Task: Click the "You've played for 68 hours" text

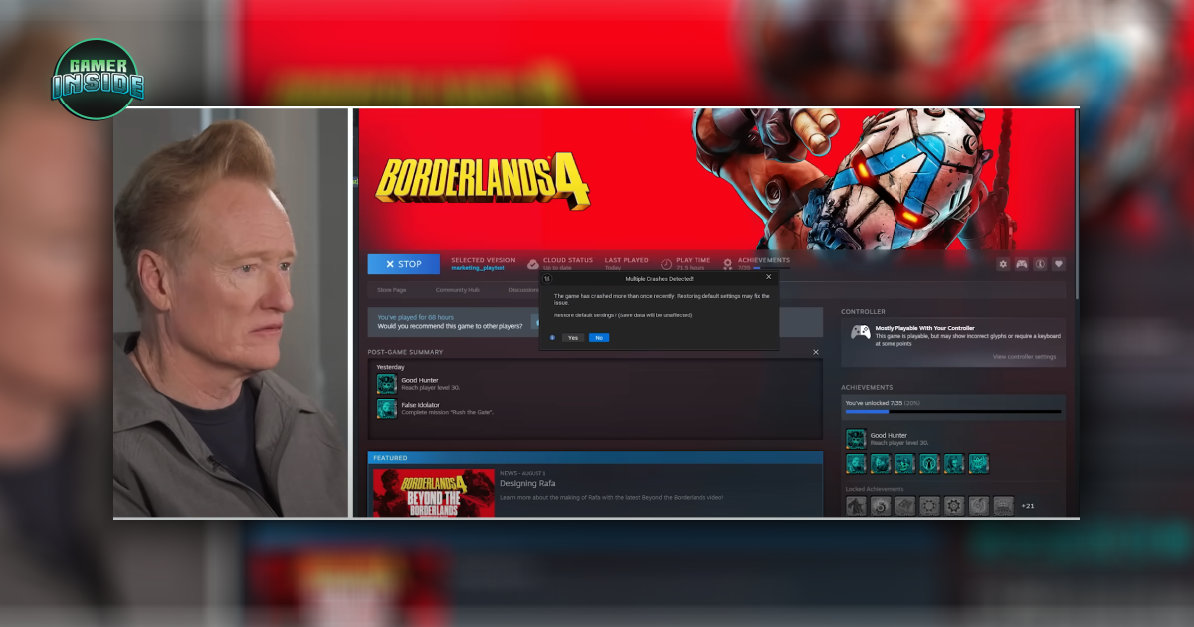Action: (x=416, y=317)
